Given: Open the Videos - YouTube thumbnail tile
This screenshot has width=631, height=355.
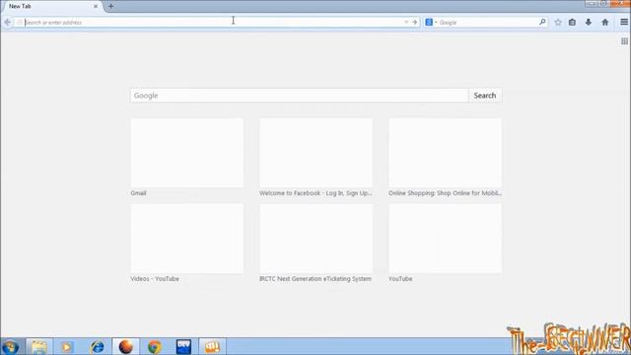Looking at the screenshot, I should [x=187, y=239].
